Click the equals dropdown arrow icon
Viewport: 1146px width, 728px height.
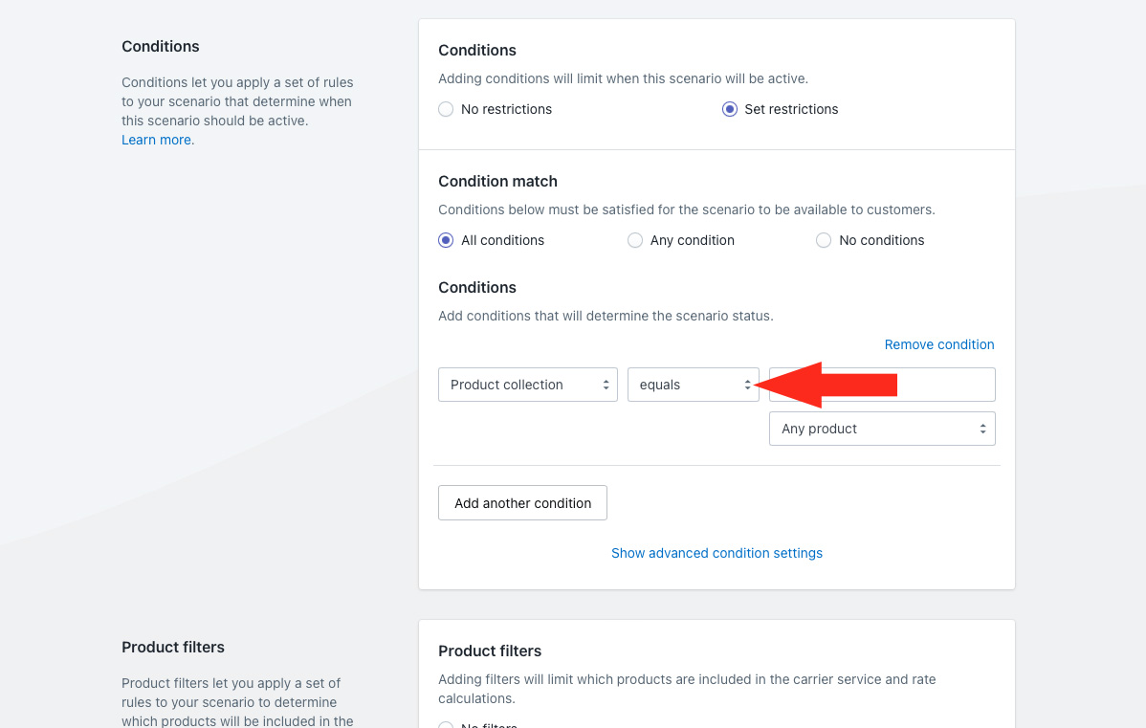point(747,385)
